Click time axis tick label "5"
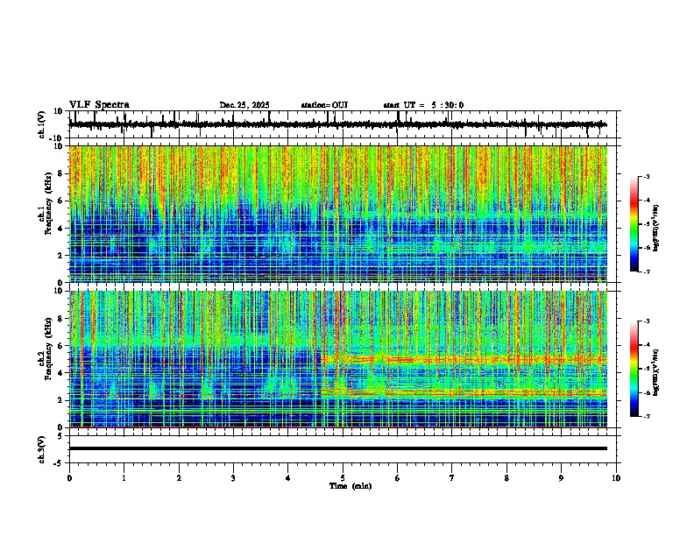 (343, 478)
